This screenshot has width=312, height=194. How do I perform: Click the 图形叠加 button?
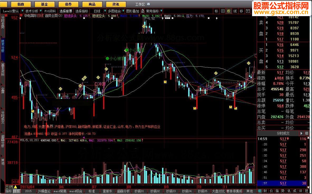click(133, 11)
